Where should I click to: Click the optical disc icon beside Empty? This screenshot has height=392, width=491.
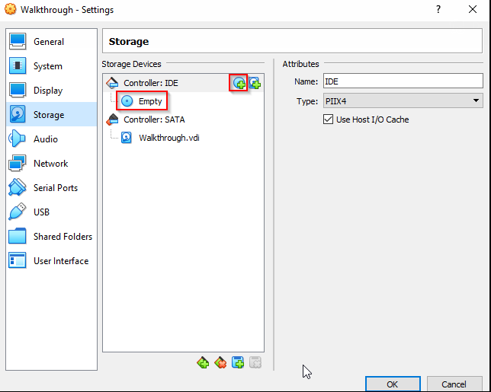click(127, 101)
